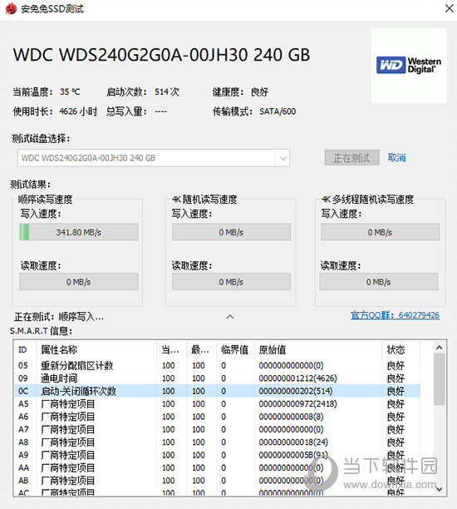This screenshot has height=509, width=457.
Task: Click the S.M.A.R.T list scrollbar thumb
Action: pos(440,379)
